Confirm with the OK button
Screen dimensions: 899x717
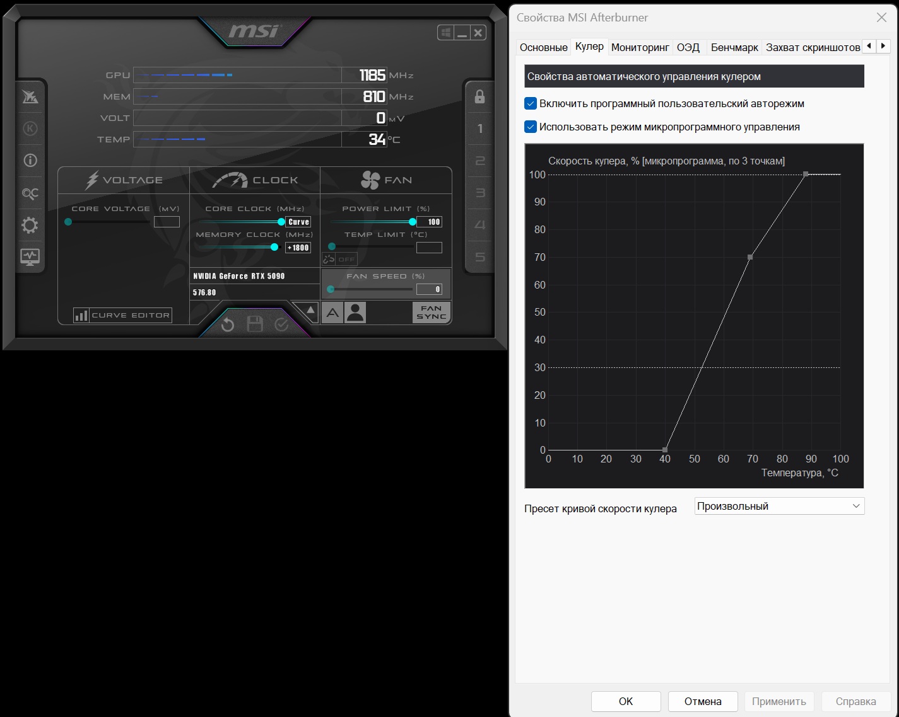pyautogui.click(x=626, y=701)
